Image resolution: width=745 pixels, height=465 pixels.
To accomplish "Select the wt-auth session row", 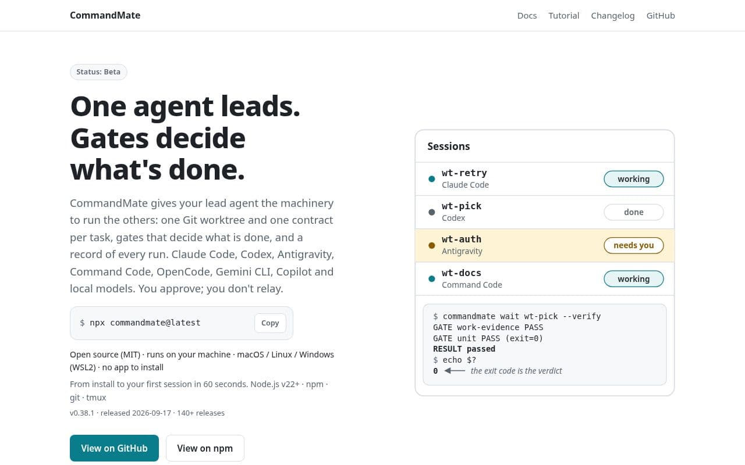I will 545,245.
